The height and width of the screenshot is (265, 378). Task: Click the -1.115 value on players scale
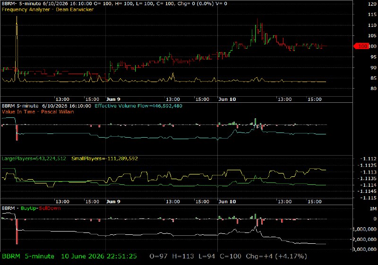pyautogui.click(x=369, y=198)
